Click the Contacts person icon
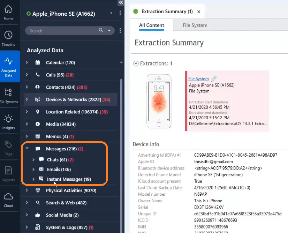 pos(37,87)
